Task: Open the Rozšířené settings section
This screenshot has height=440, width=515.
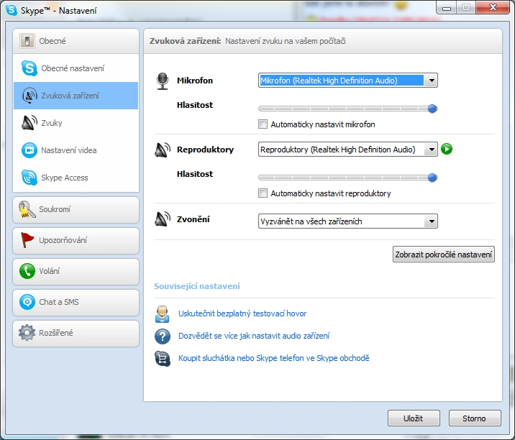Action: [76, 333]
